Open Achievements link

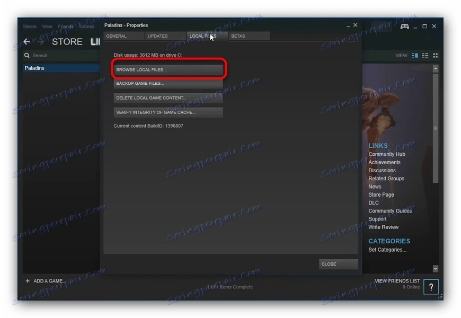click(x=384, y=162)
